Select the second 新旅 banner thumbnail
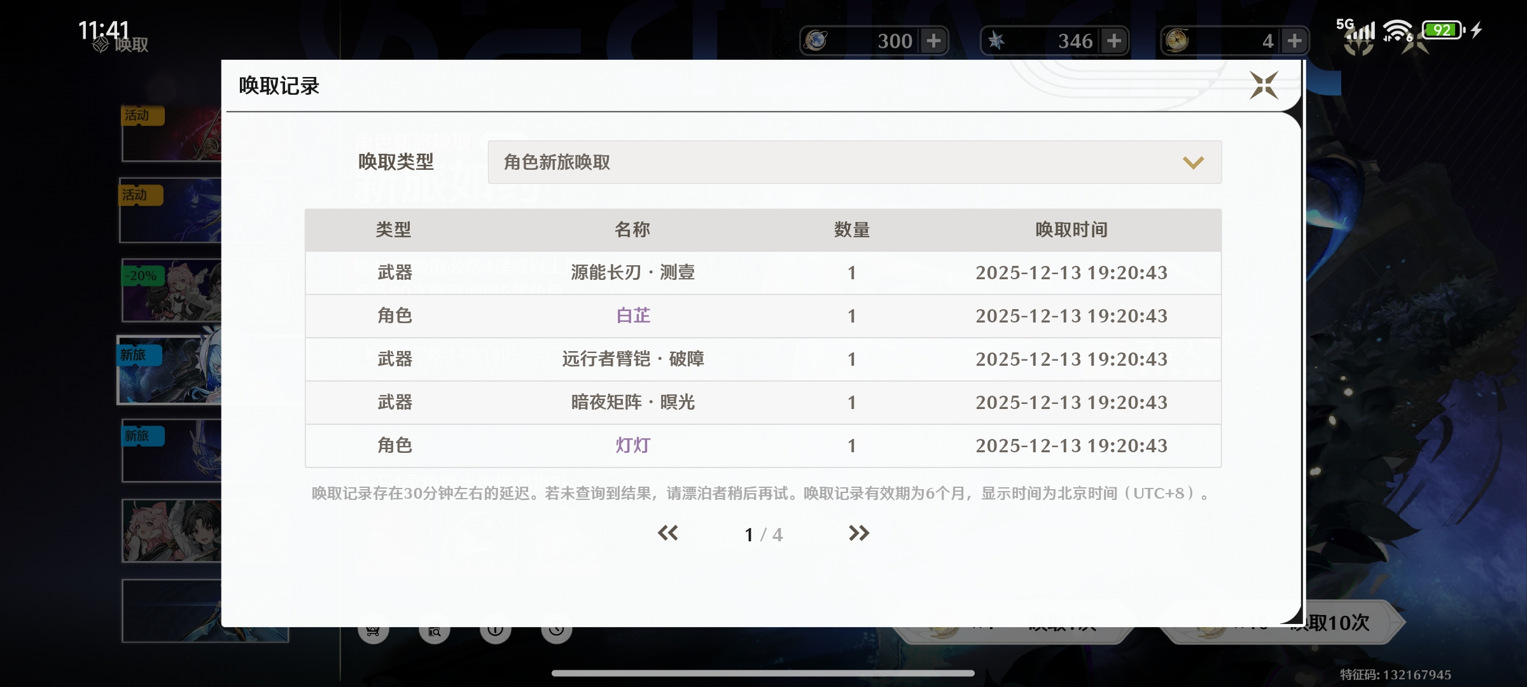This screenshot has height=687, width=1527. 171,451
